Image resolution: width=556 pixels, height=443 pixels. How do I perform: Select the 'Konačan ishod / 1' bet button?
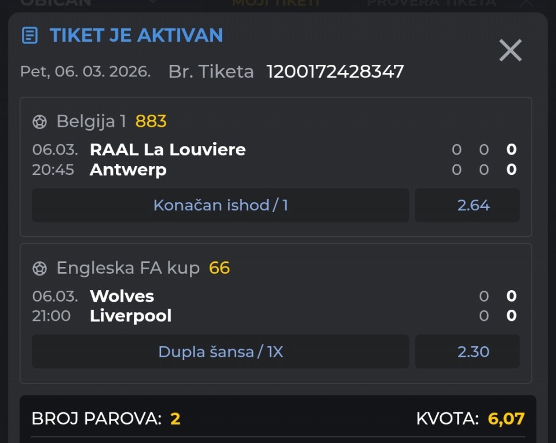pyautogui.click(x=220, y=205)
